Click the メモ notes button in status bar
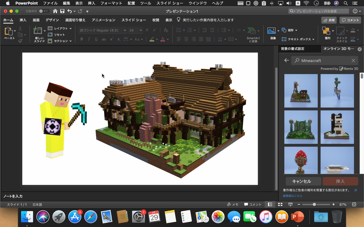Screen dimensions: 364x227 pos(233,204)
